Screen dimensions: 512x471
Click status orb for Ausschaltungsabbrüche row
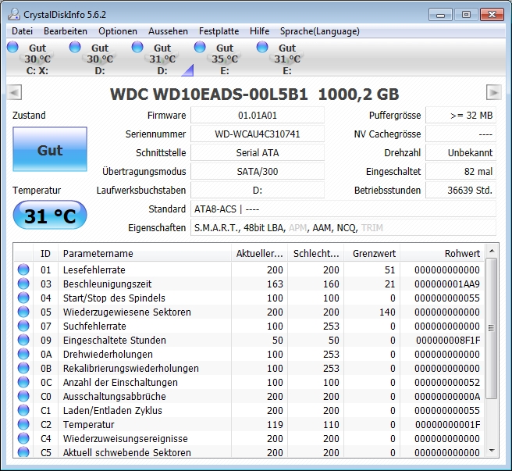[x=23, y=396]
